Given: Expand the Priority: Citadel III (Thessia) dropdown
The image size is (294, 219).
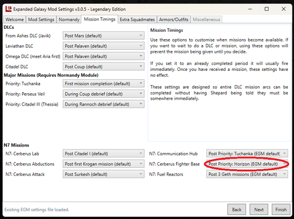Looking at the screenshot, I should click(x=103, y=104).
